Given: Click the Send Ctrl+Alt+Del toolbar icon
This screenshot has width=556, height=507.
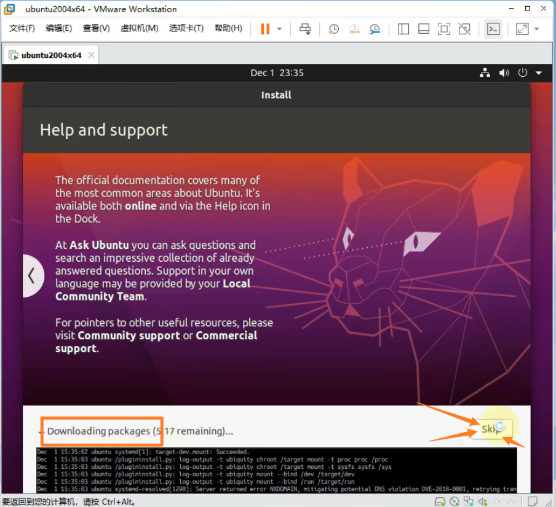Looking at the screenshot, I should pyautogui.click(x=305, y=29).
